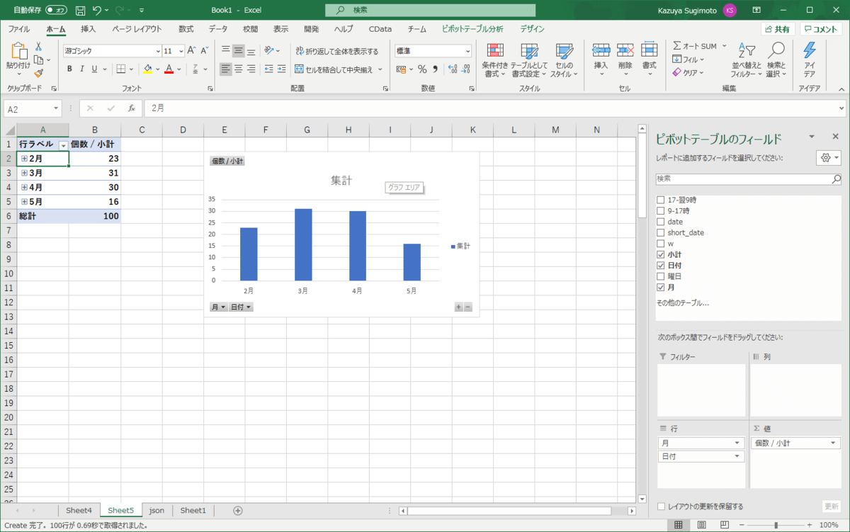Image resolution: width=850 pixels, height=532 pixels.
Task: Click the Bold formatting icon
Action: click(x=69, y=69)
